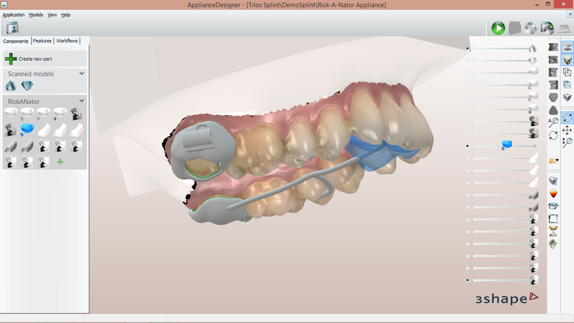Switch to the Workflows tab
Screen dimensions: 574x323
click(x=67, y=41)
